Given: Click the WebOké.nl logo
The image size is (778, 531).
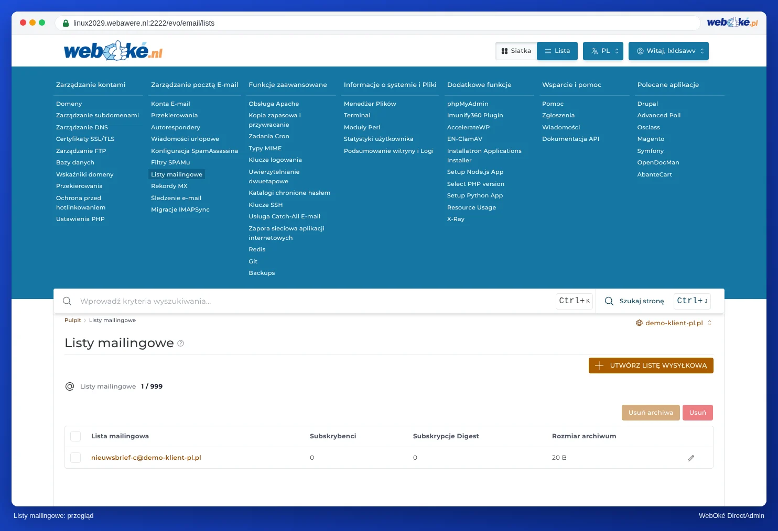Looking at the screenshot, I should 113,51.
